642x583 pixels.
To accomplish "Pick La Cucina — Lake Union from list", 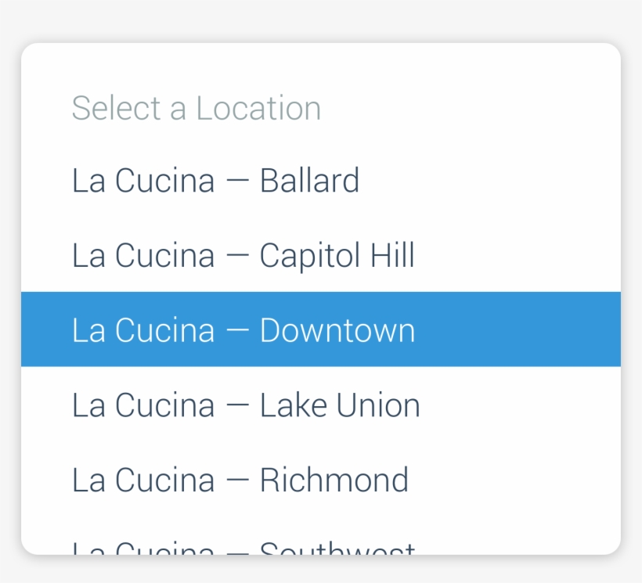I will [x=246, y=405].
